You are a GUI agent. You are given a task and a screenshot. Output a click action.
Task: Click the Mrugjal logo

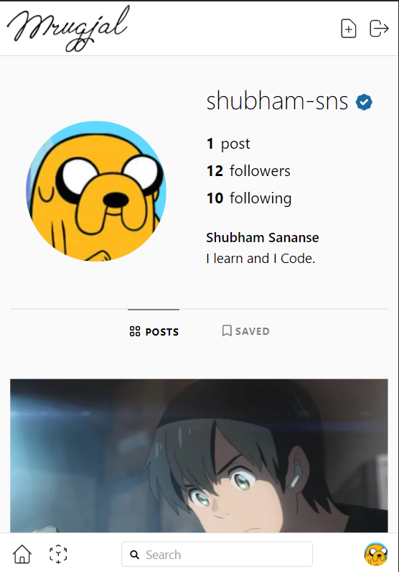pos(68,29)
